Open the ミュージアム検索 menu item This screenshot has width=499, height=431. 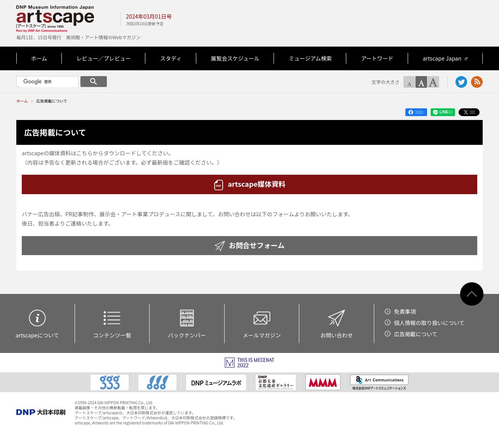(310, 59)
